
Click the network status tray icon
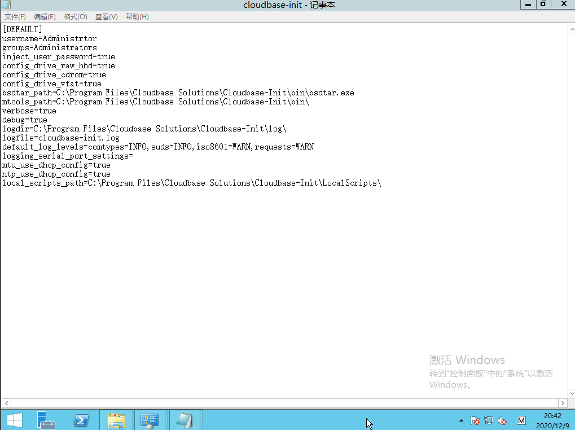coord(489,420)
